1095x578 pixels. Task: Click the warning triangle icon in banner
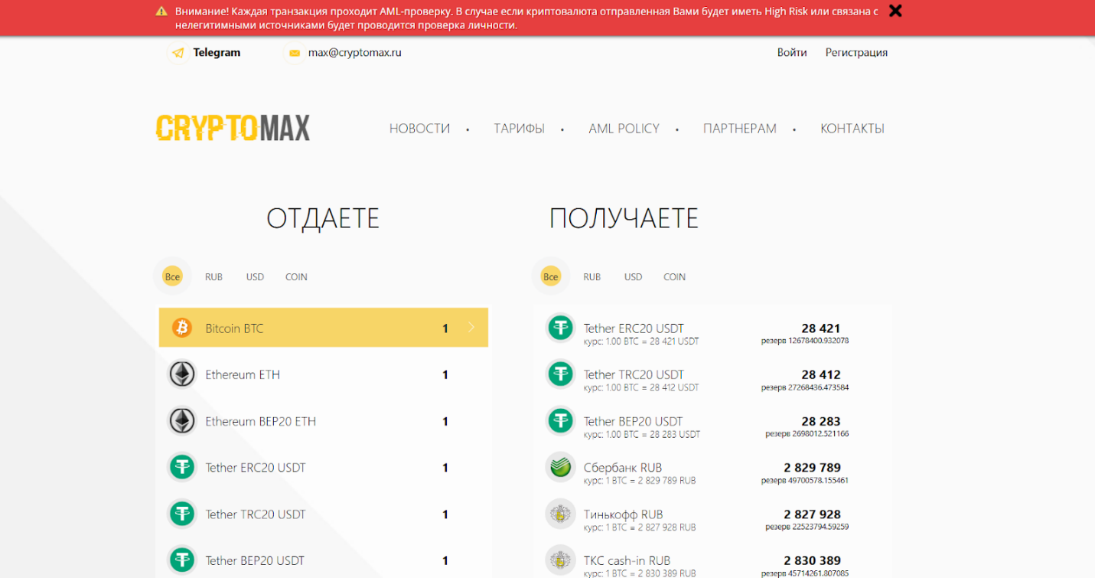point(161,11)
